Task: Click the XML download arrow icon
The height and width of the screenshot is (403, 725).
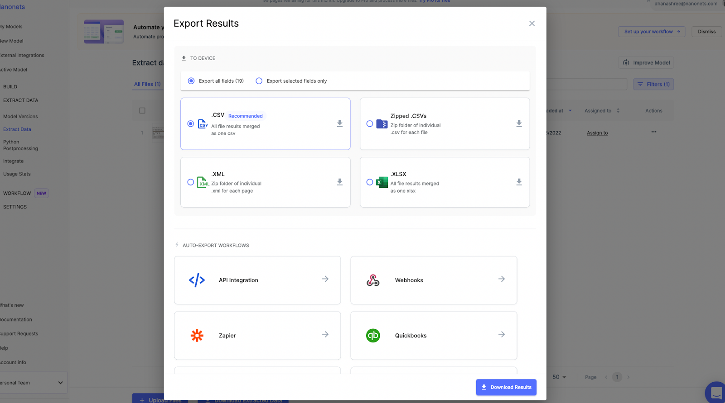Action: point(340,182)
